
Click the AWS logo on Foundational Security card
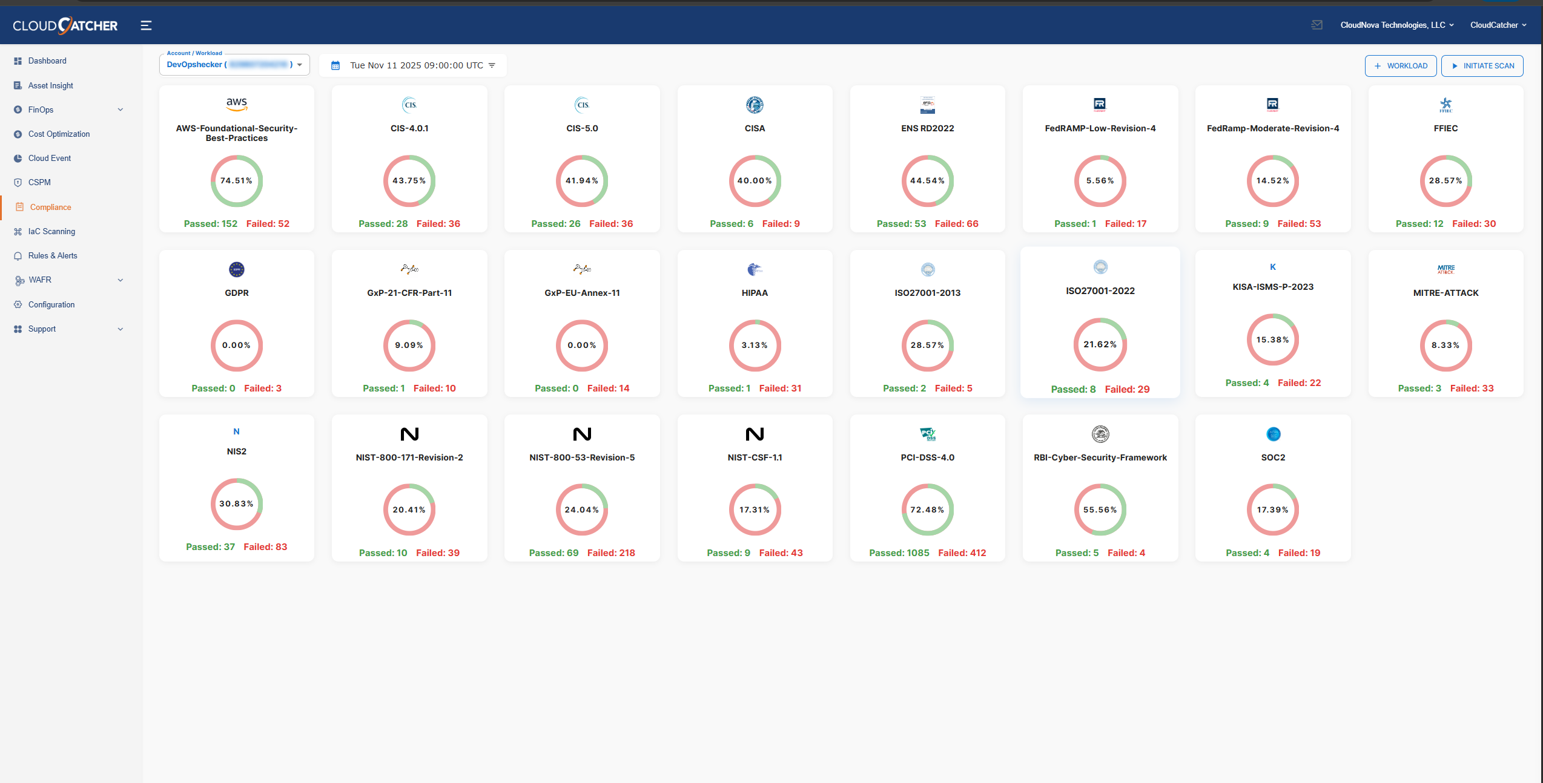(236, 104)
